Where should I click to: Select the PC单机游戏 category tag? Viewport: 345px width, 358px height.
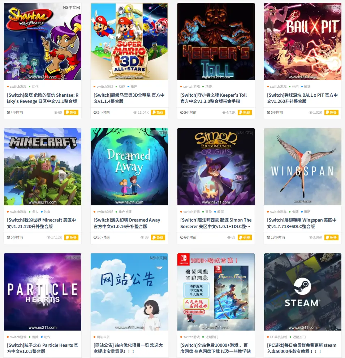pyautogui.click(x=278, y=337)
